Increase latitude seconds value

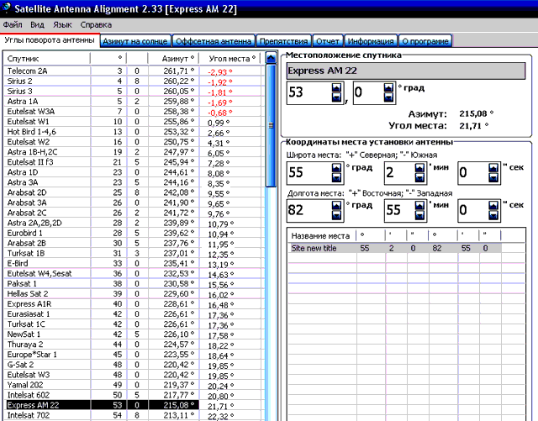493,168
